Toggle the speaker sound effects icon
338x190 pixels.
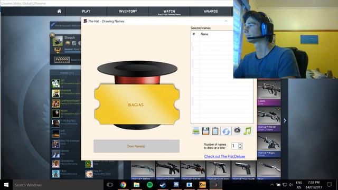[237, 131]
